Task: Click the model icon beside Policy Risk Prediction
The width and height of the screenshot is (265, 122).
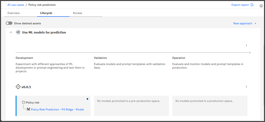Action: point(28,110)
